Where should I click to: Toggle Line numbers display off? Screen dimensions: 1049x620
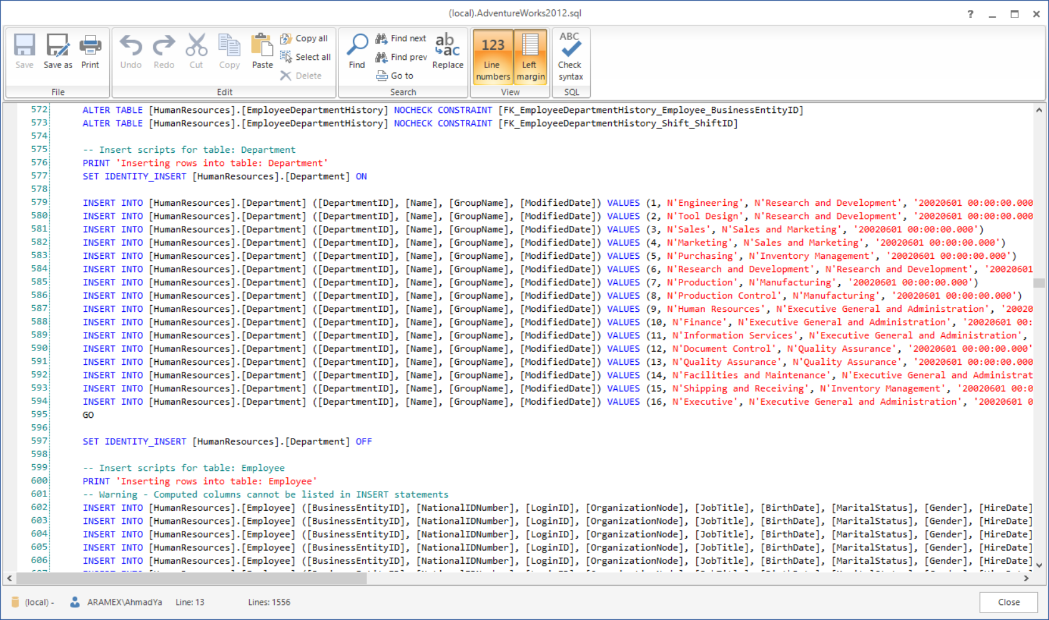pyautogui.click(x=493, y=57)
